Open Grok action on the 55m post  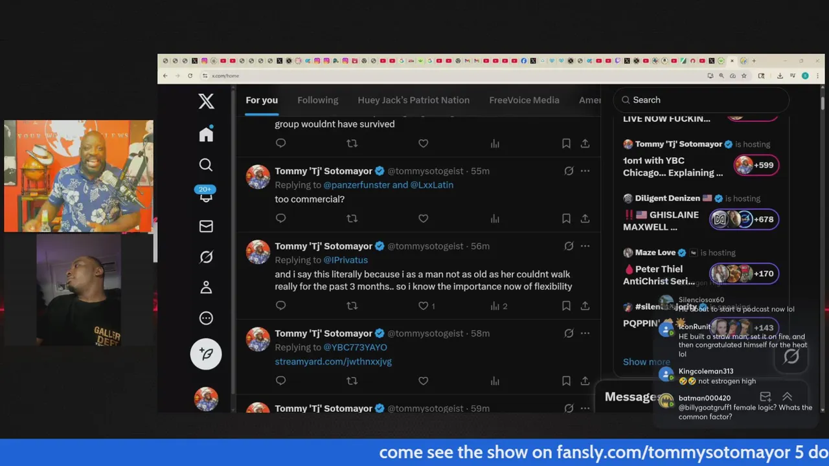point(569,171)
